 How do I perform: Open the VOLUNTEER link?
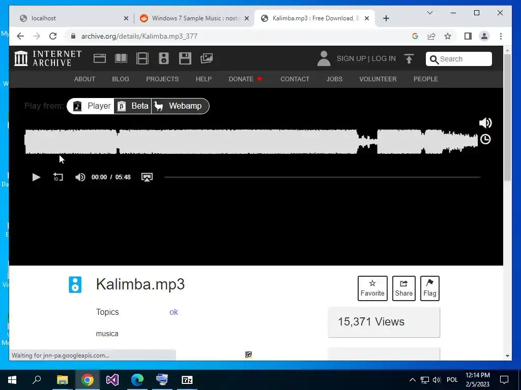[378, 79]
